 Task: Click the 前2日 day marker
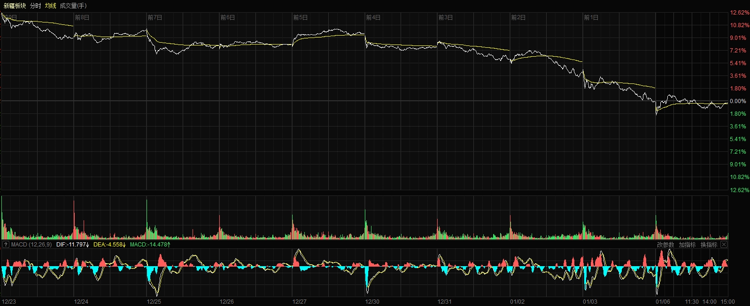[x=518, y=17]
